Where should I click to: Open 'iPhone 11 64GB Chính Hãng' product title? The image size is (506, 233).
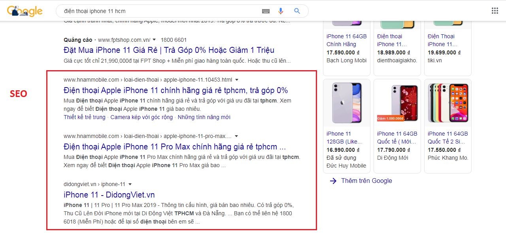pos(347,40)
